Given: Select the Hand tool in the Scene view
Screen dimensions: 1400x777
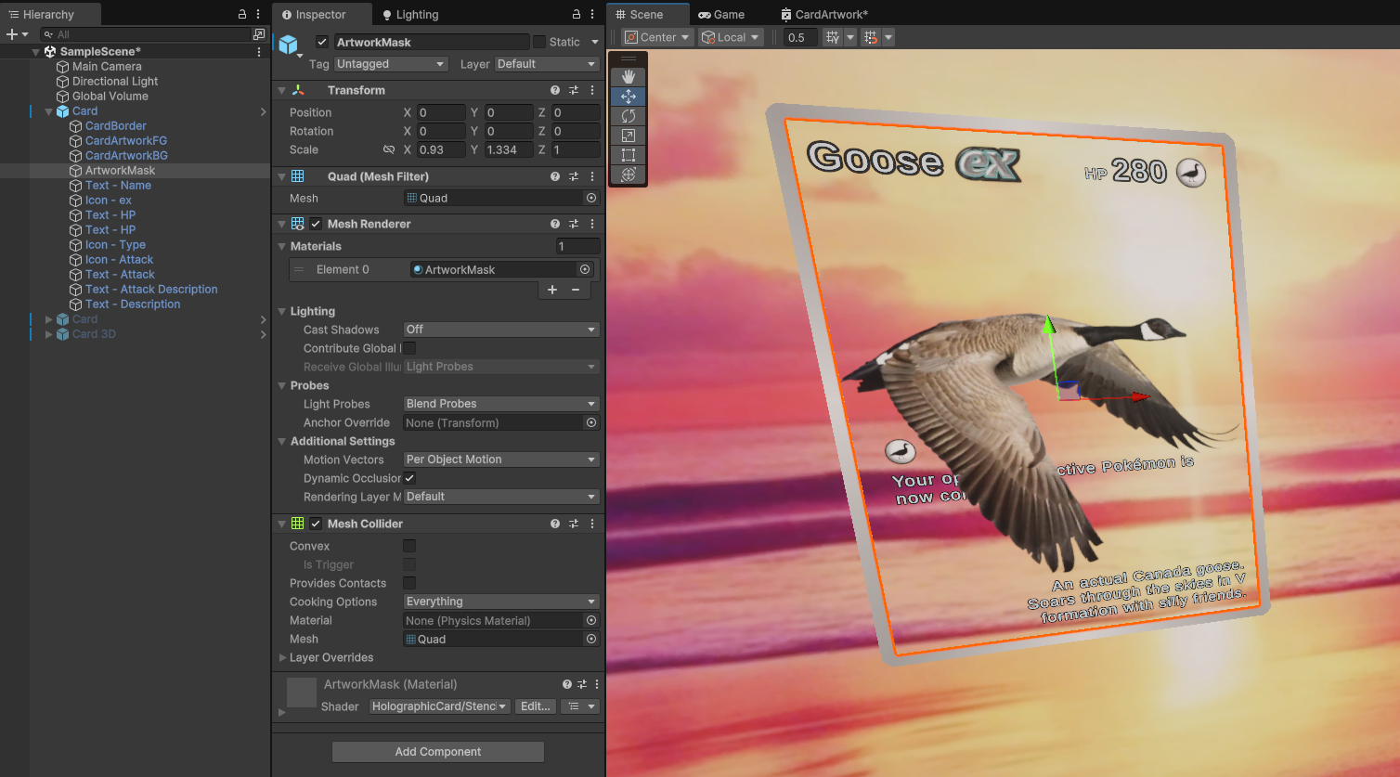Looking at the screenshot, I should coord(628,78).
